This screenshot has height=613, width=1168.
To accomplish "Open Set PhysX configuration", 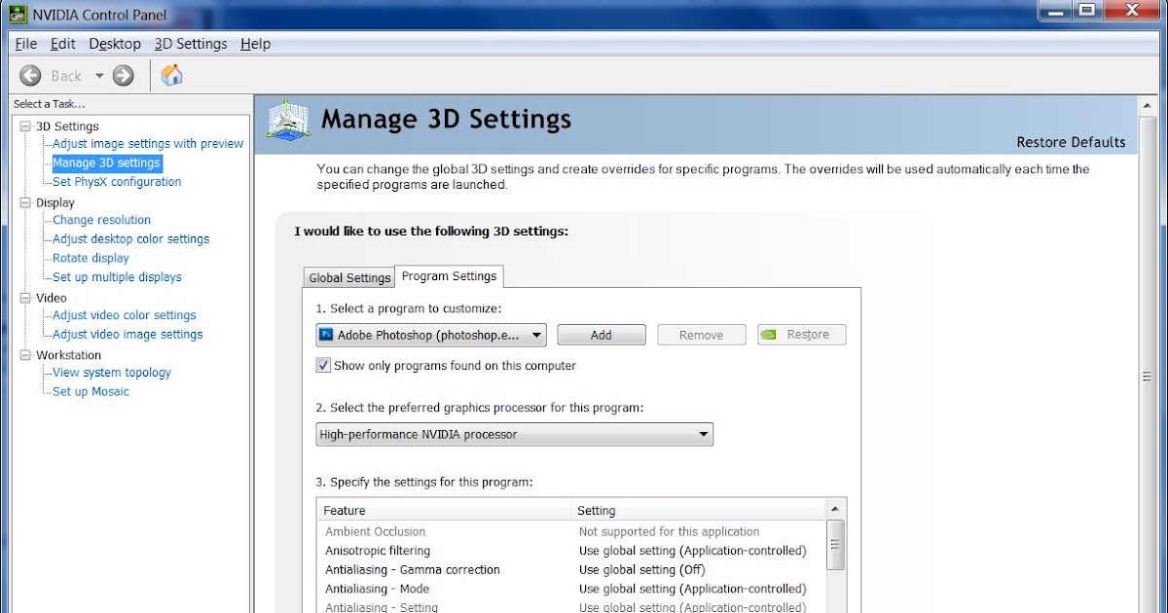I will (x=117, y=182).
